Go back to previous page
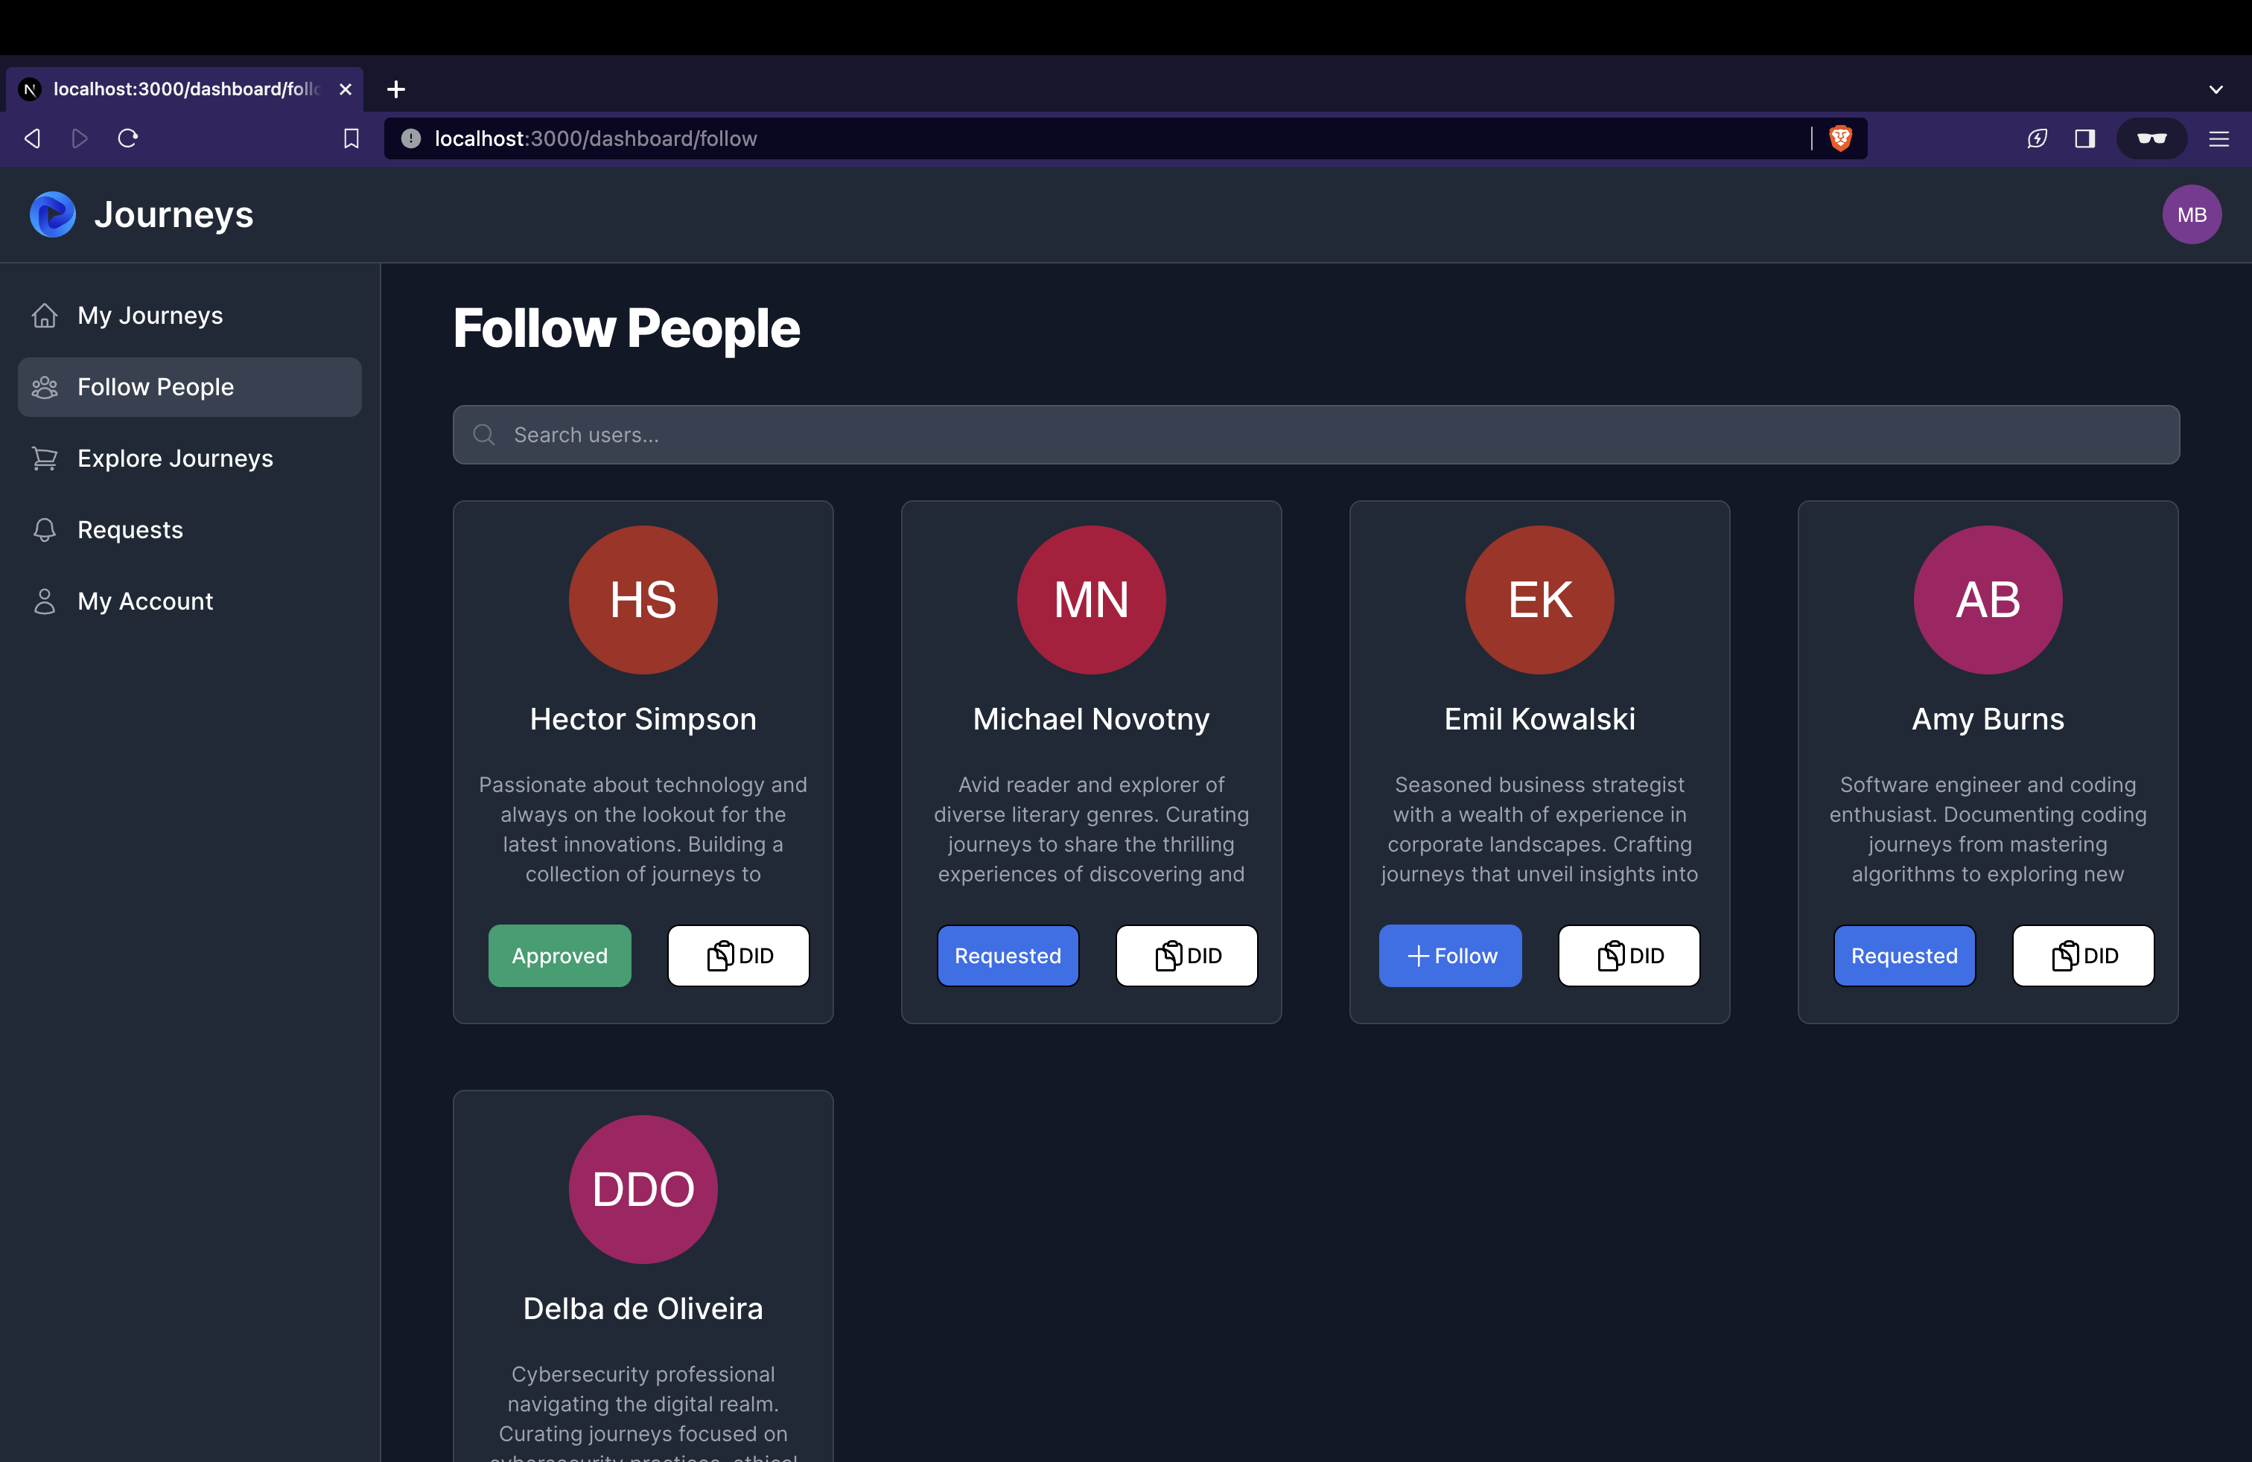The height and width of the screenshot is (1462, 2252). tap(32, 139)
